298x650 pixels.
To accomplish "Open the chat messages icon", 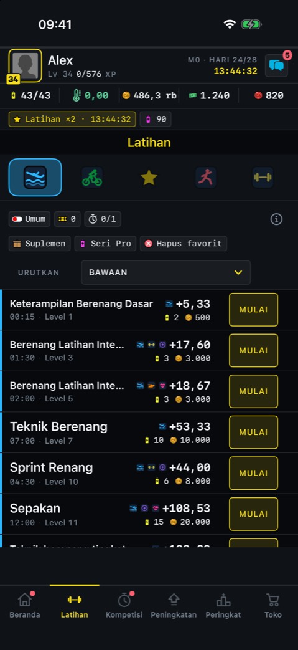I will (276, 65).
